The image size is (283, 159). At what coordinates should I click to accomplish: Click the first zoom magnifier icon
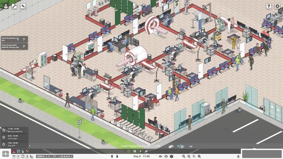click(184, 156)
